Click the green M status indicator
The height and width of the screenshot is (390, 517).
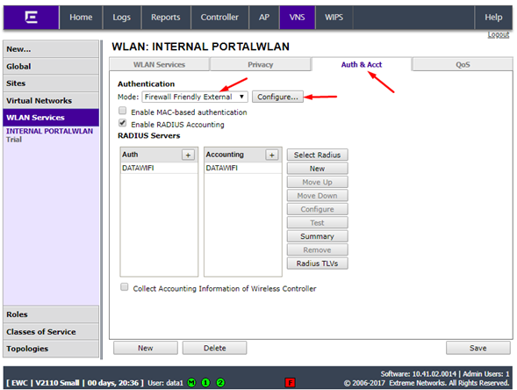coord(191,382)
